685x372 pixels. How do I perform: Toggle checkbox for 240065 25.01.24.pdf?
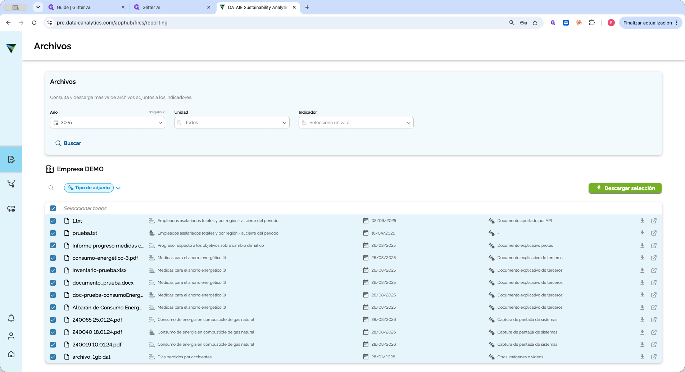point(53,320)
